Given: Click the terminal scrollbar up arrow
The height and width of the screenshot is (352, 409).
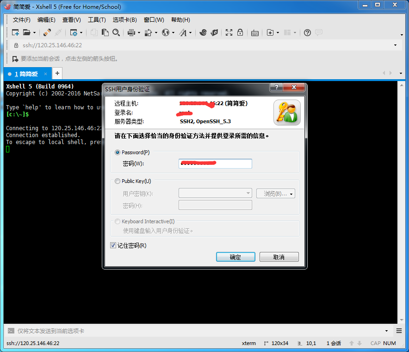Looking at the screenshot, I should pyautogui.click(x=402, y=85).
